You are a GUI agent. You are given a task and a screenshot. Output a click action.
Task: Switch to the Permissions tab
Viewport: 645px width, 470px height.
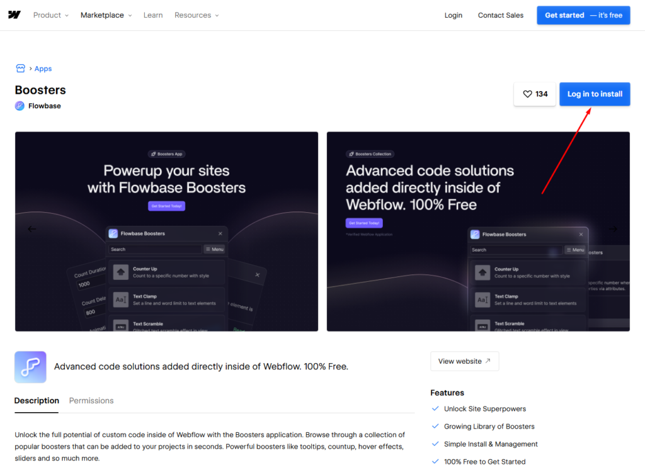coord(91,400)
